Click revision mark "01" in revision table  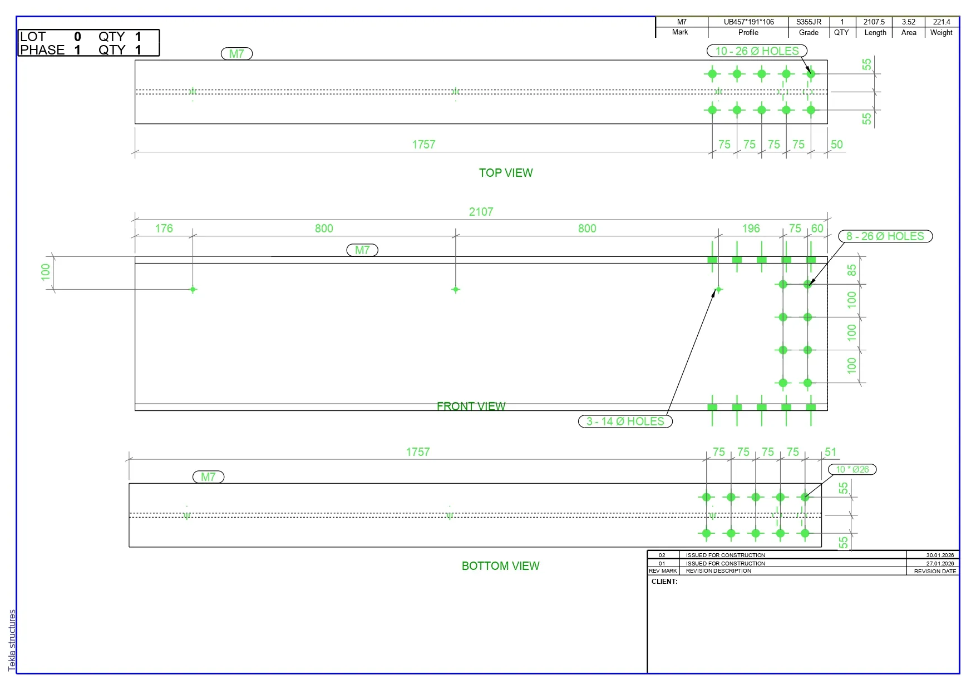[x=662, y=564]
